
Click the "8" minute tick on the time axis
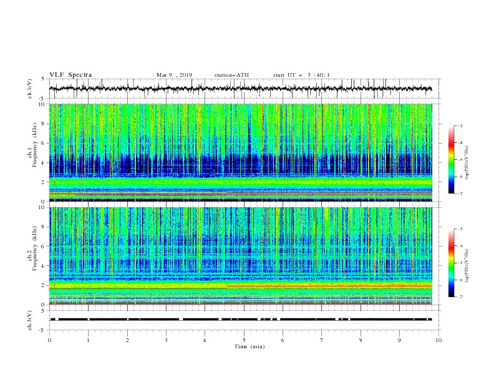click(x=361, y=340)
